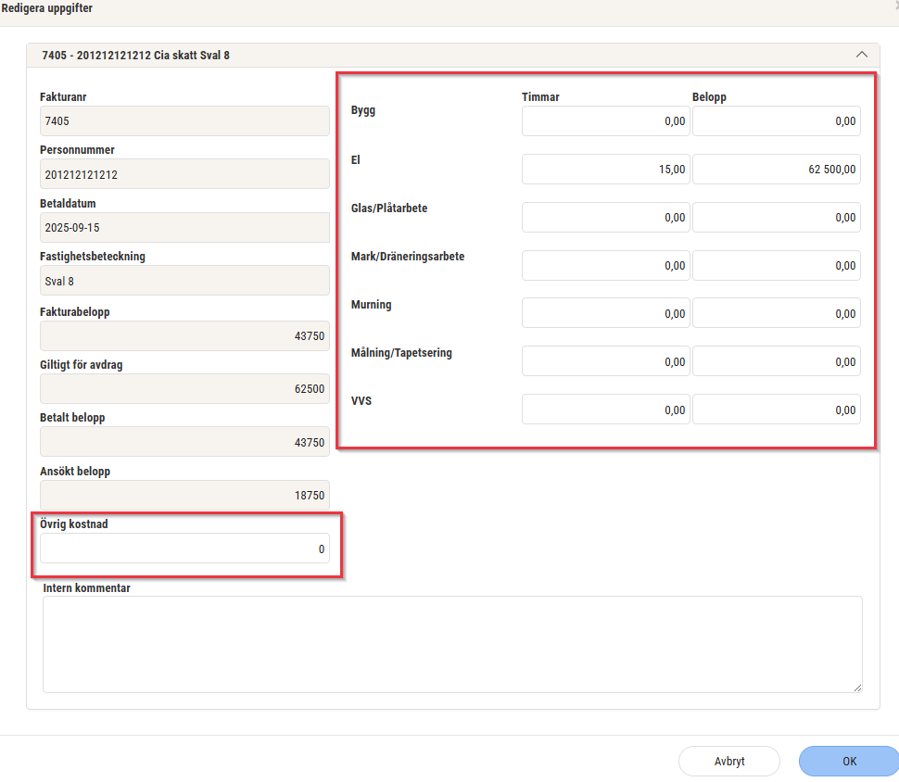Click the Målning/Tapetsering Timmar field
Image resolution: width=899 pixels, height=782 pixels.
(x=605, y=362)
